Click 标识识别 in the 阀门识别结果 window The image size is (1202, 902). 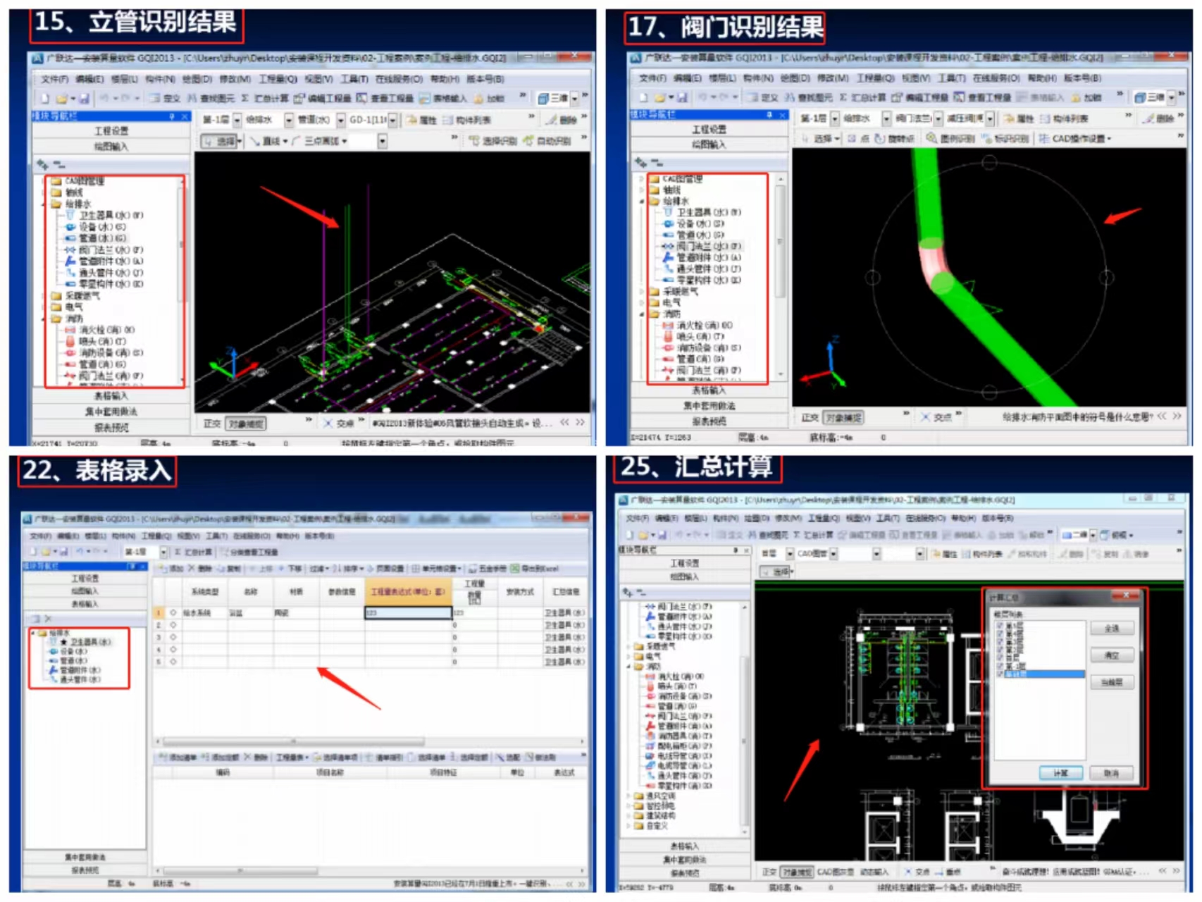pyautogui.click(x=1005, y=138)
